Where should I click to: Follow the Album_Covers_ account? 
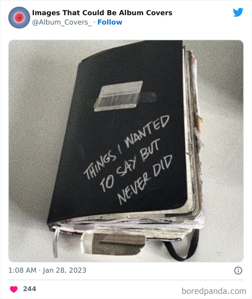(x=110, y=22)
